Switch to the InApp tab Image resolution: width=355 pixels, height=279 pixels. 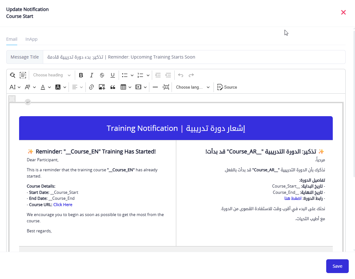31,39
